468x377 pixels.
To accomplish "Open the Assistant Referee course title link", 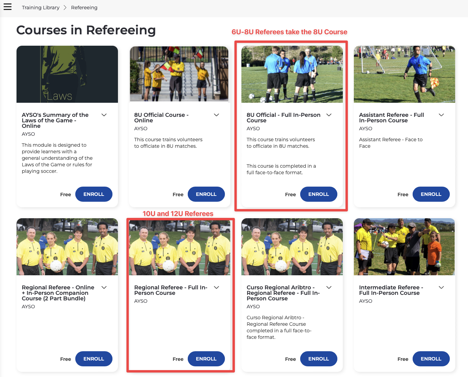I will click(x=391, y=118).
